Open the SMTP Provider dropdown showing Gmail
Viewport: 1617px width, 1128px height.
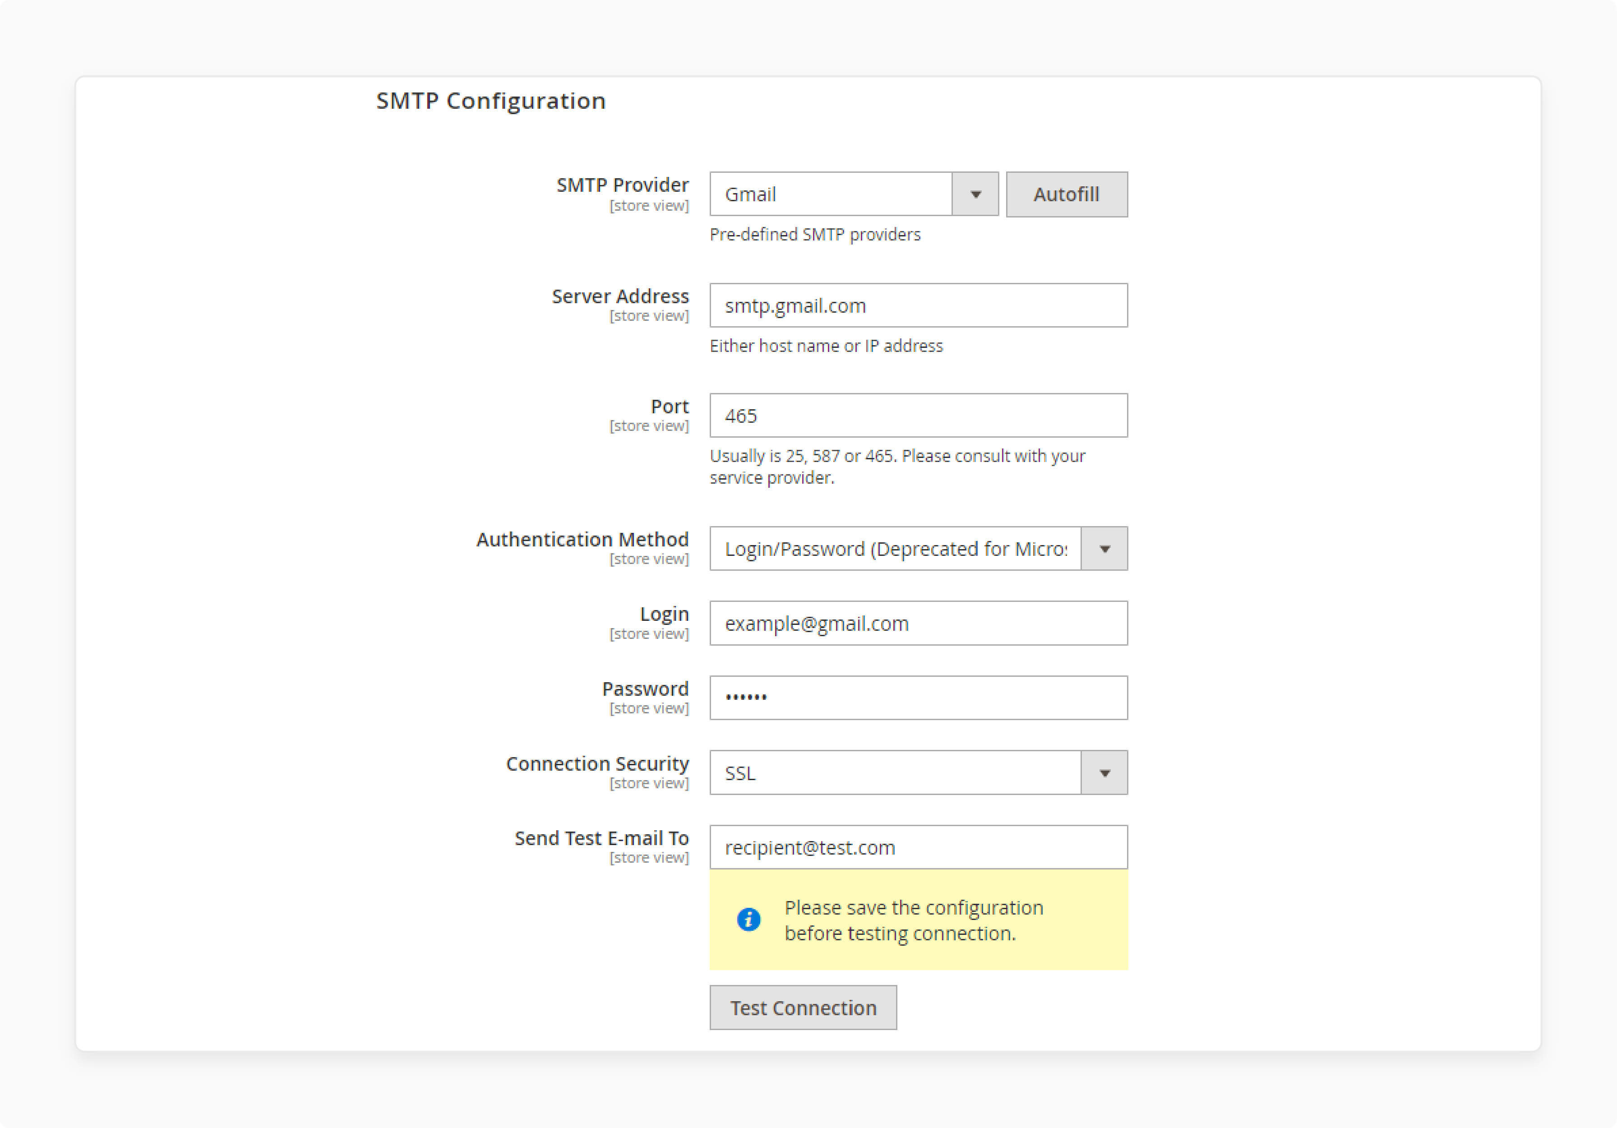[854, 194]
